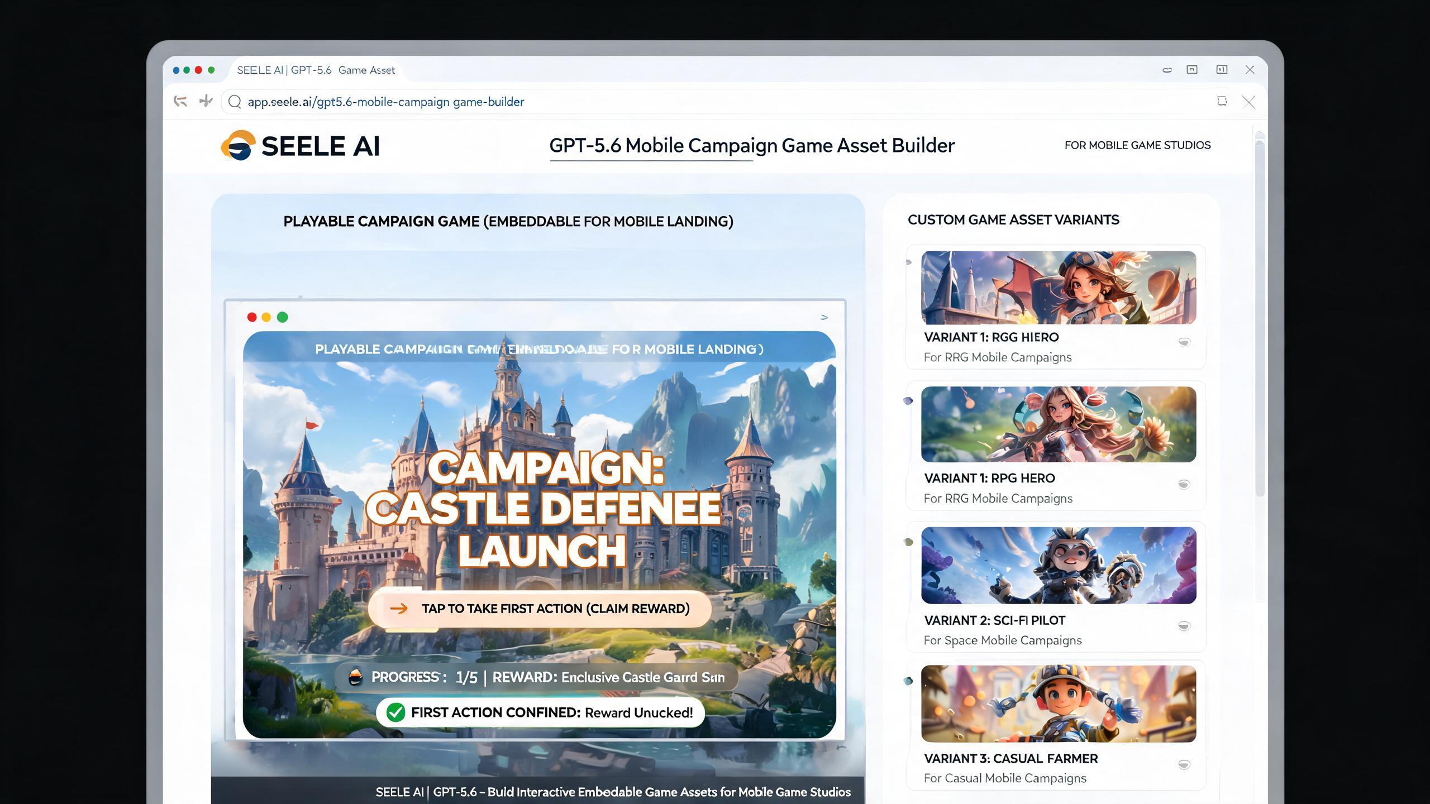Viewport: 1430px width, 804px height.
Task: Expand the embedded game window chevron arrow
Action: point(824,317)
